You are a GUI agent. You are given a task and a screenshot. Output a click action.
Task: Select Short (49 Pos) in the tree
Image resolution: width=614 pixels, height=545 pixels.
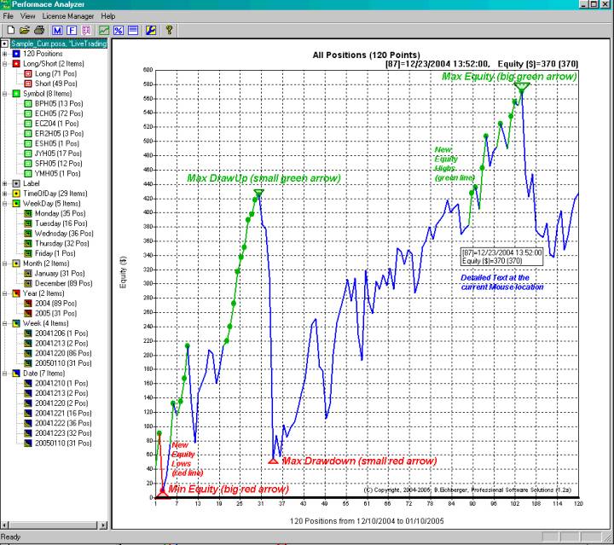tap(56, 84)
